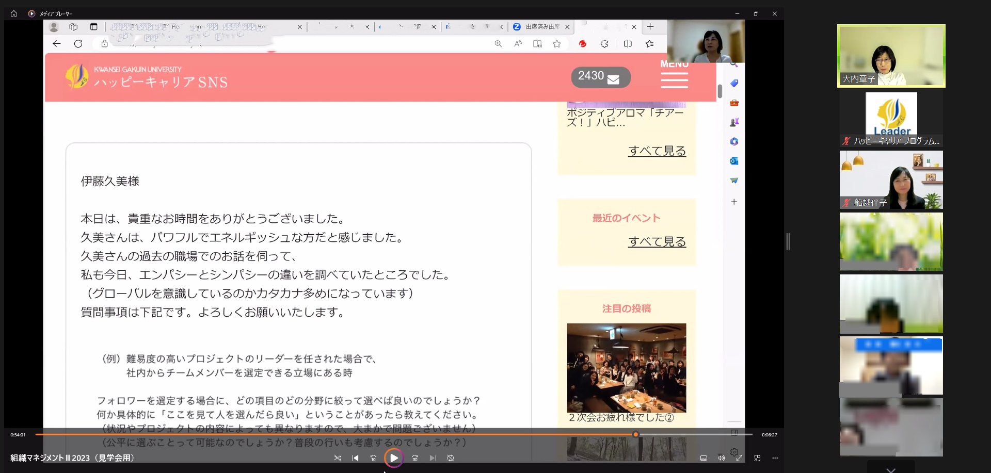Skip forward 30 seconds
991x473 pixels.
[414, 458]
